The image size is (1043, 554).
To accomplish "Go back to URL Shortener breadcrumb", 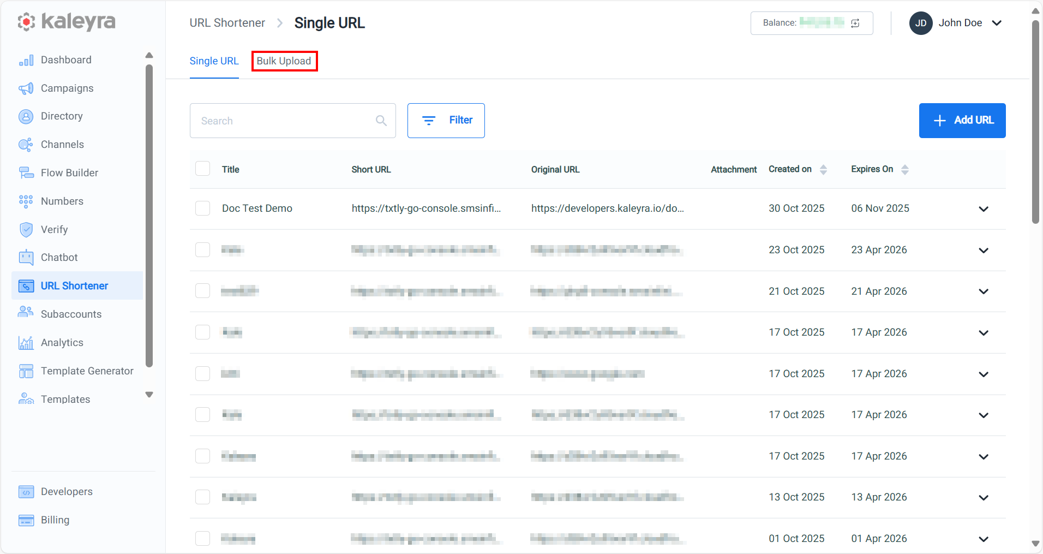I will click(x=227, y=23).
